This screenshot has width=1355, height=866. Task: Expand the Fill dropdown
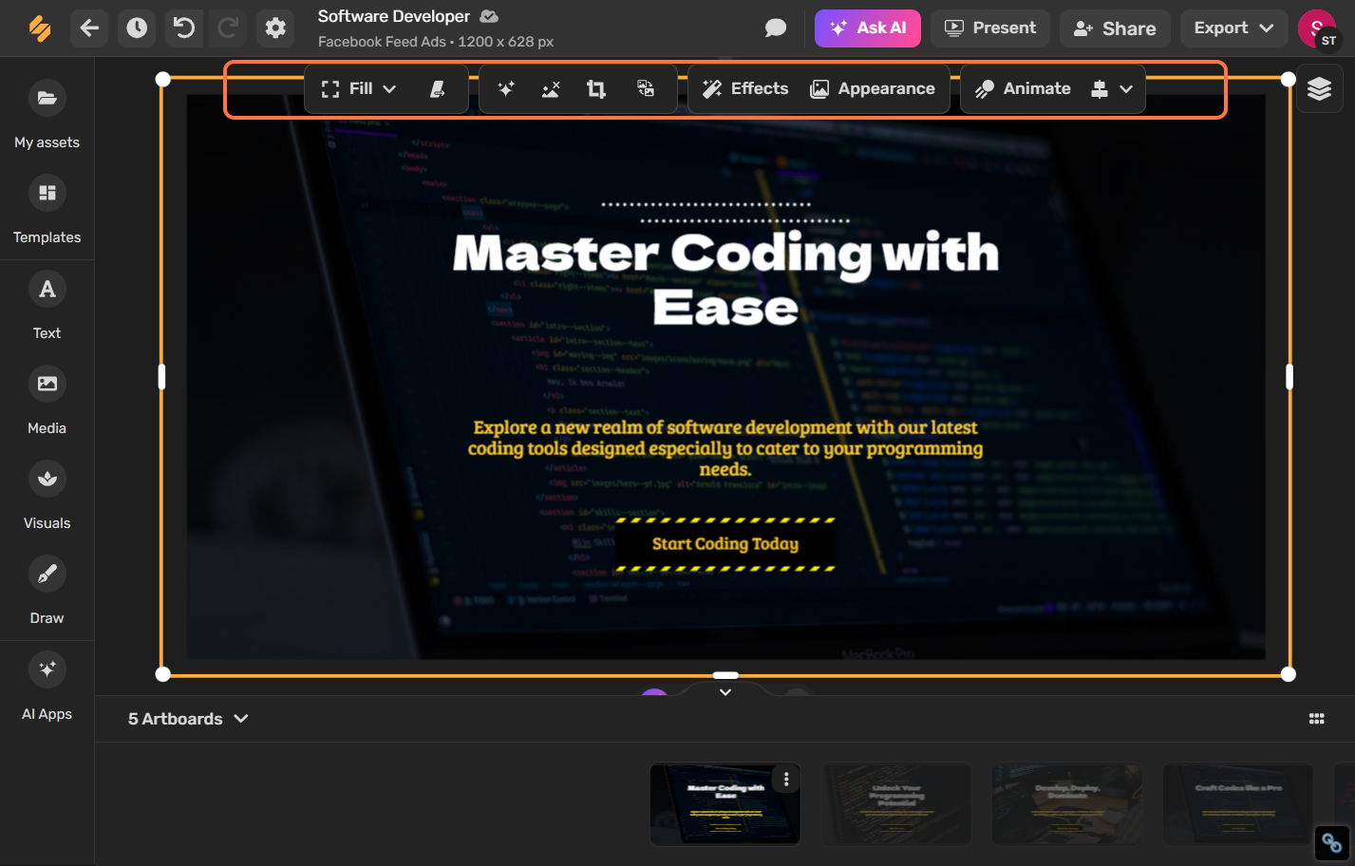pos(389,88)
